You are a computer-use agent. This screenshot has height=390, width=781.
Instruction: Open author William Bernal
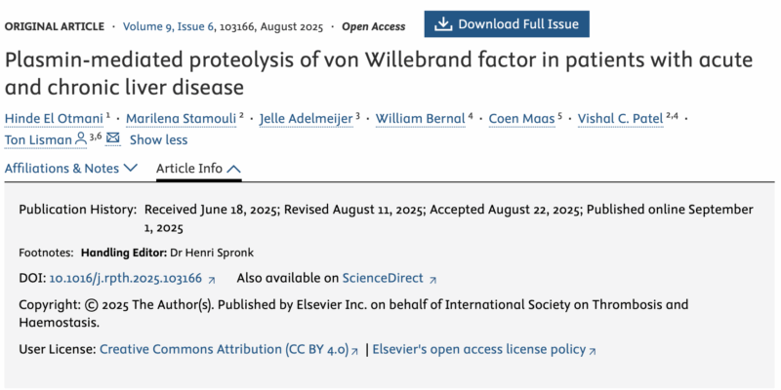[422, 118]
